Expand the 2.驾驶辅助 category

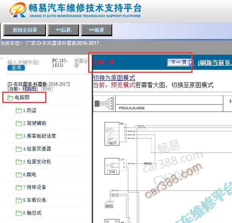click(35, 123)
